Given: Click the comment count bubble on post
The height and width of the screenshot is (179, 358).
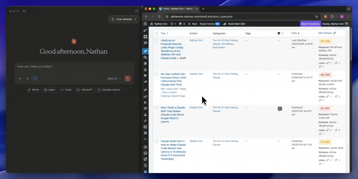Looking at the screenshot, I should point(280,109).
